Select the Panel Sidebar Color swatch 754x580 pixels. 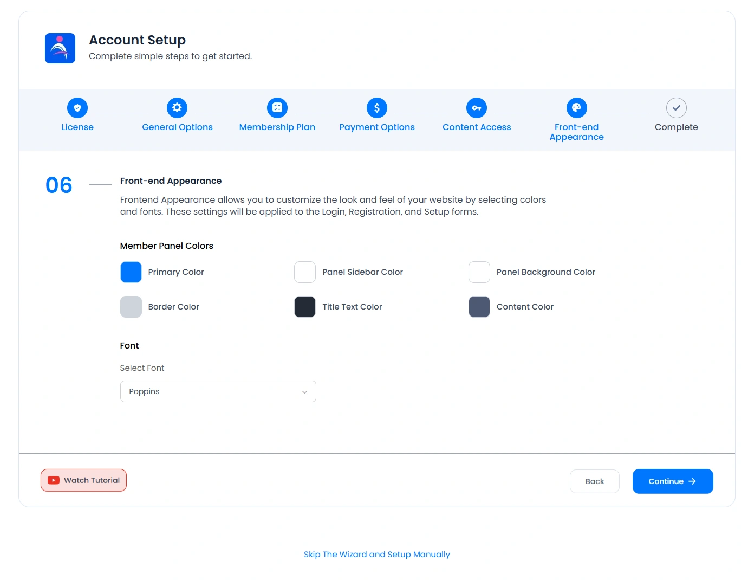tap(304, 272)
